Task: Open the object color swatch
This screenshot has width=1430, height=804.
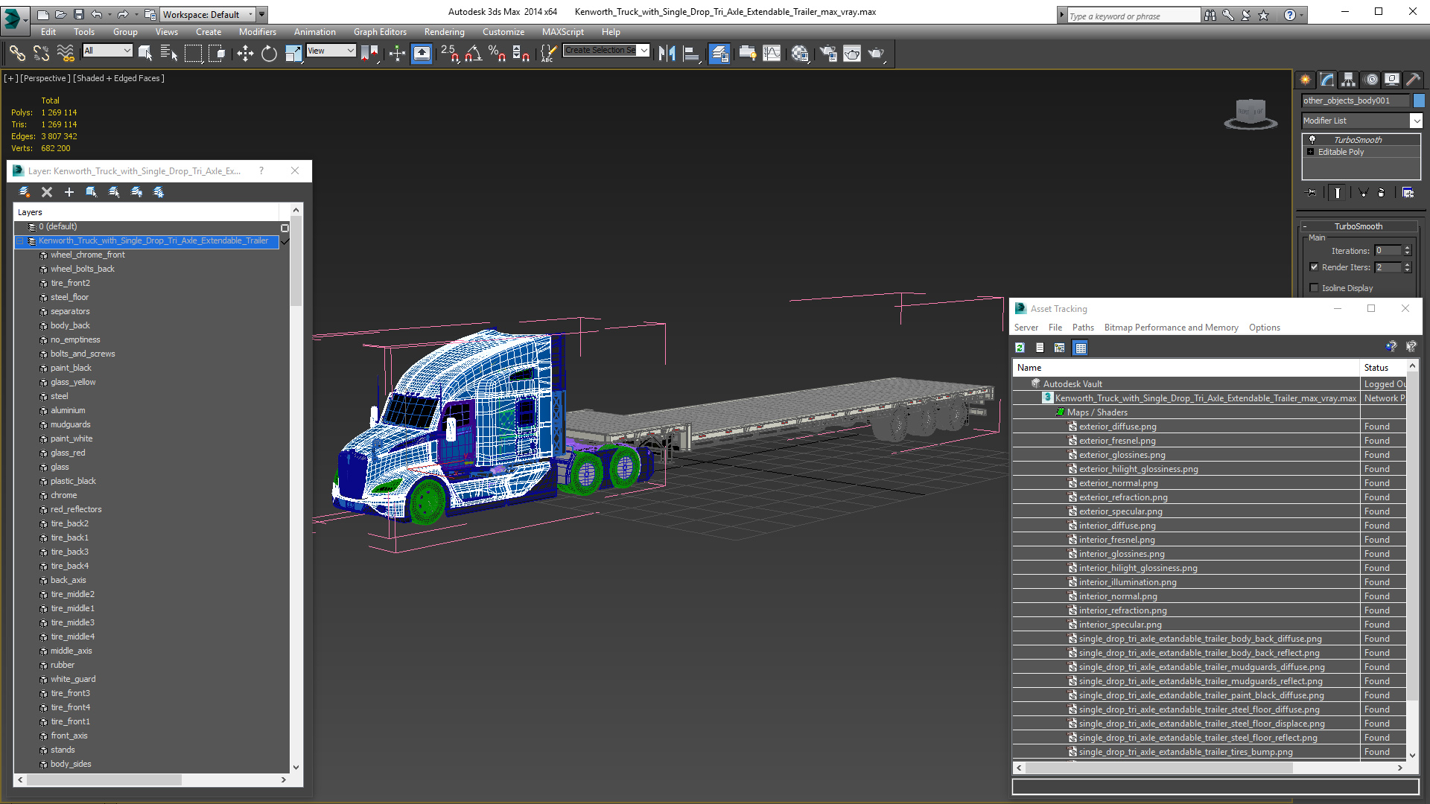Action: 1419,100
